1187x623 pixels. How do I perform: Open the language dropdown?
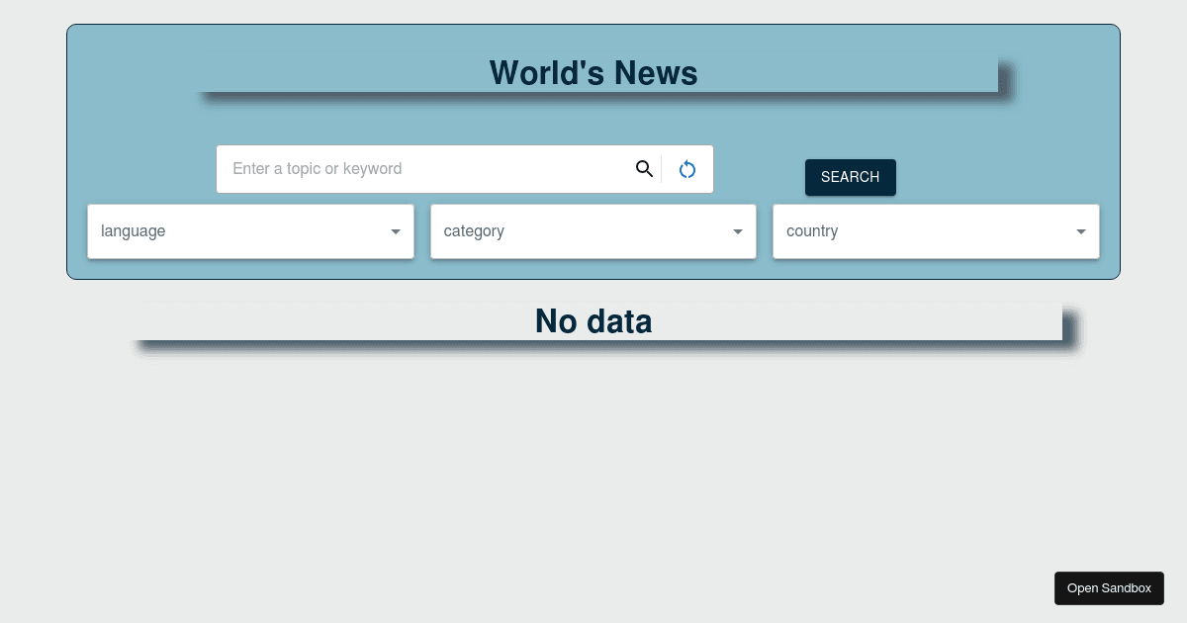click(x=250, y=231)
